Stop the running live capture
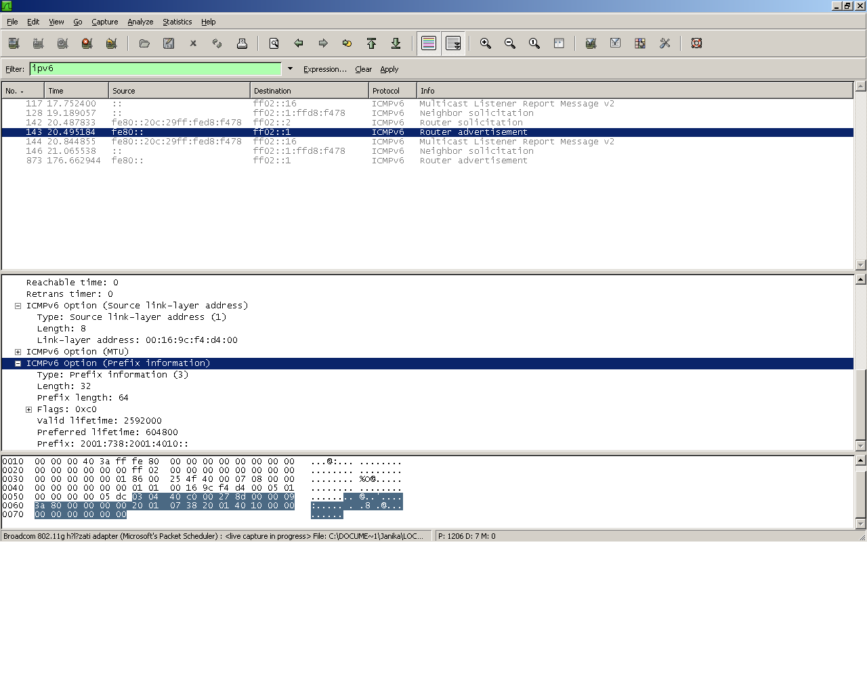The image size is (867, 694). point(87,43)
